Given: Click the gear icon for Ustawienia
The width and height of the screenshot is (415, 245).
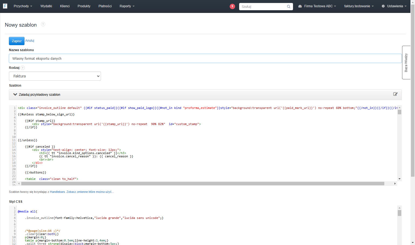Looking at the screenshot, I should point(383,6).
